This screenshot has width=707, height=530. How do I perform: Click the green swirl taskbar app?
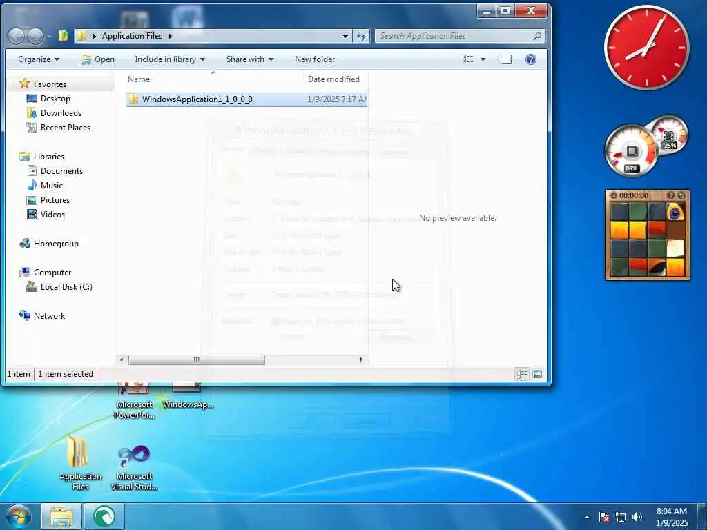click(x=104, y=516)
